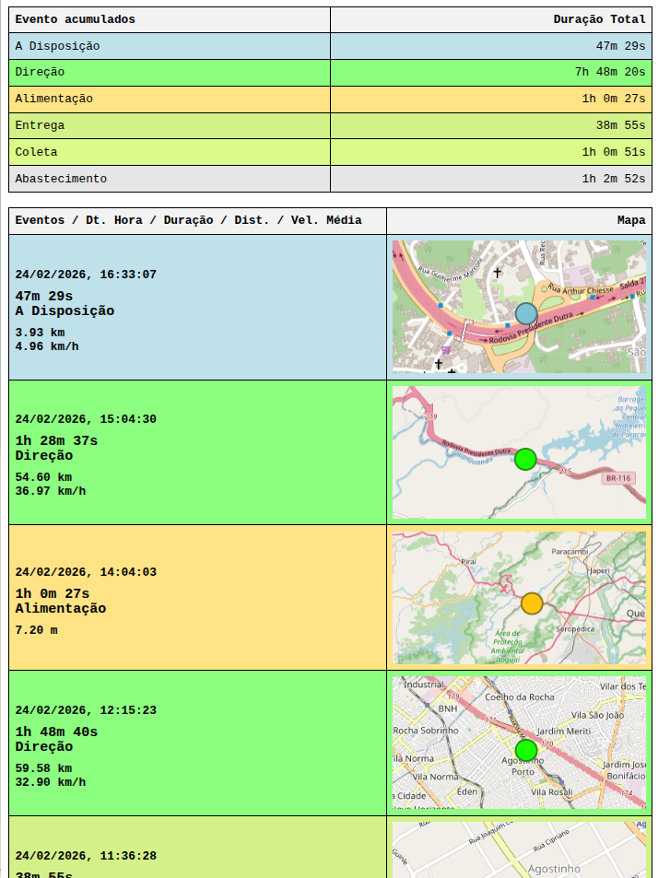
Task: Click the timestamp '24/02/2026, 15:04:30'
Action: 86,419
